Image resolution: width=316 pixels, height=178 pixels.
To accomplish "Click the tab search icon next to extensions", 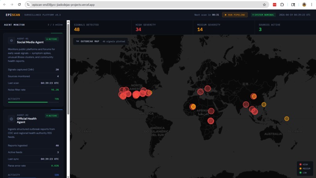I will [293, 5].
